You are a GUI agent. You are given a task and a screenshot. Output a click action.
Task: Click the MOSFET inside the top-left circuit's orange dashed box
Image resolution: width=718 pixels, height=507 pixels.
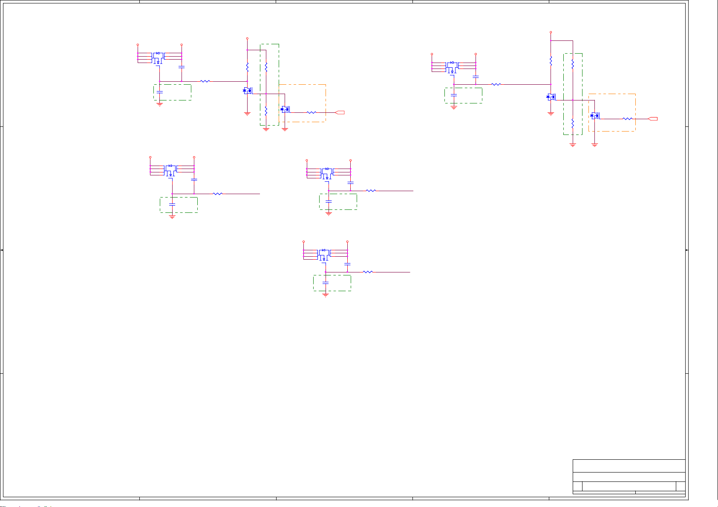click(x=285, y=109)
